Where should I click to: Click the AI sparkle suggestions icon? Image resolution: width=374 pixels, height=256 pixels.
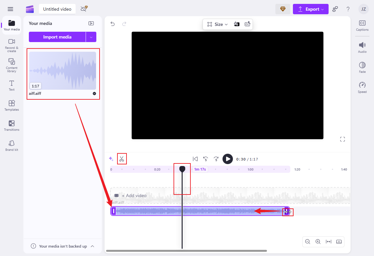coord(111,159)
